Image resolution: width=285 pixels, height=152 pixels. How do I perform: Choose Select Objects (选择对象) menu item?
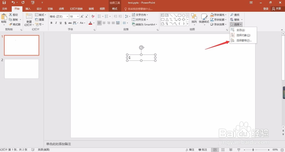[243, 35]
